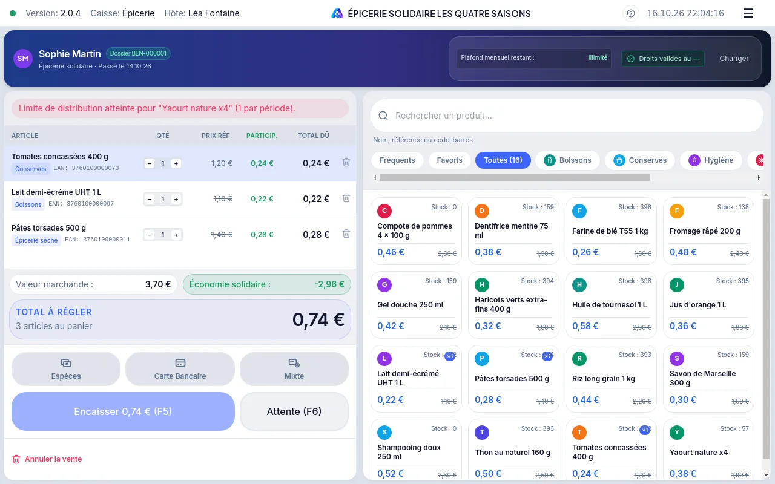Filter products by Hygiène category

pyautogui.click(x=711, y=160)
